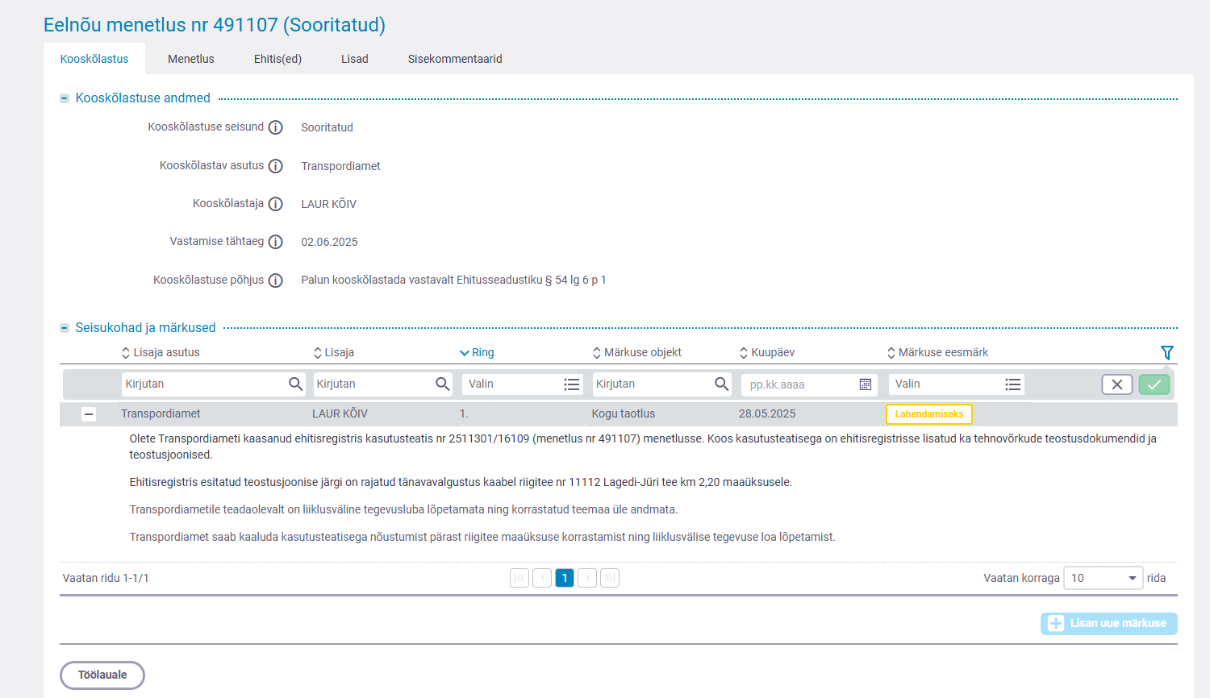
Task: Search using magnifier in Lisaja asutus filter
Action: (x=296, y=384)
